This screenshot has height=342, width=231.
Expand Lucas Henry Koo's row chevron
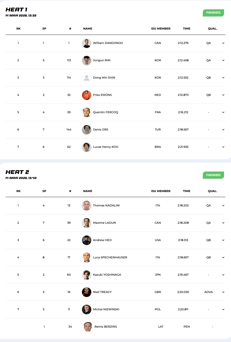pyautogui.click(x=223, y=147)
